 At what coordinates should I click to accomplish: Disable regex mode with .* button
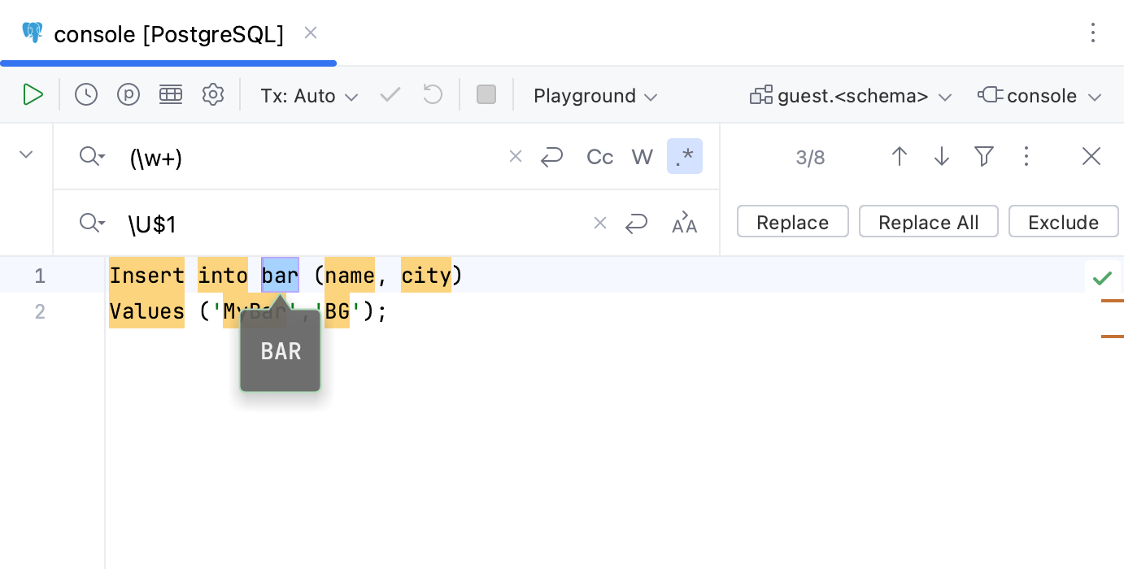[x=685, y=156]
